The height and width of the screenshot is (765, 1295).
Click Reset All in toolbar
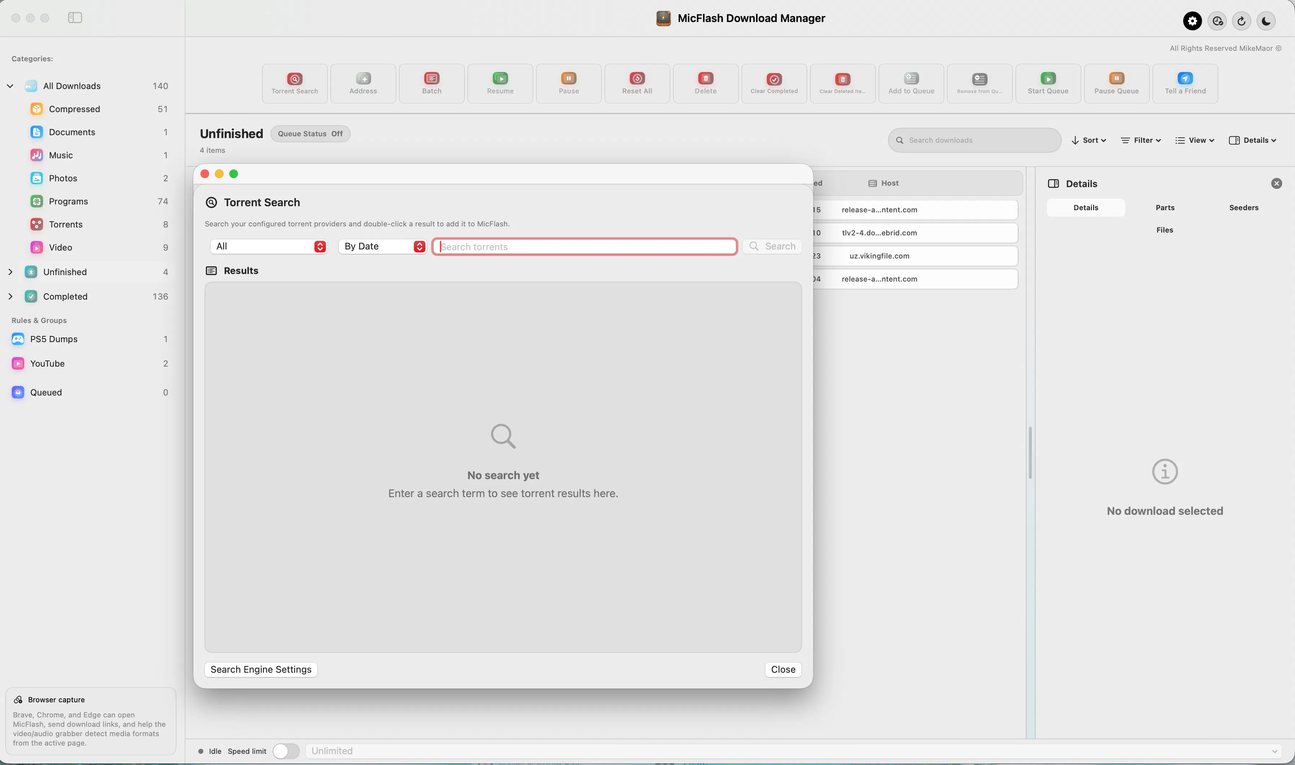[637, 84]
